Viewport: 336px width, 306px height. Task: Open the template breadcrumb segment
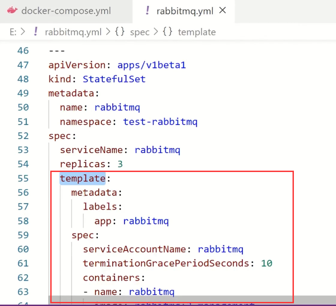(x=197, y=32)
